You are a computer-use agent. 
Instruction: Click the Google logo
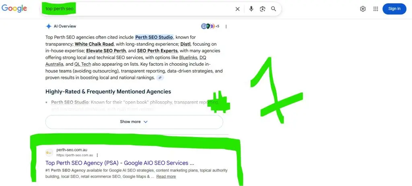(14, 8)
